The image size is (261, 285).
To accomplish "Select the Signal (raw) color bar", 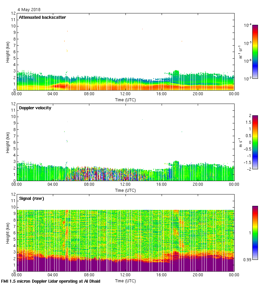I will (x=255, y=233).
